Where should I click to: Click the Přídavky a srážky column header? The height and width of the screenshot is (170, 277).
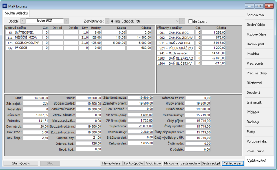point(169,28)
